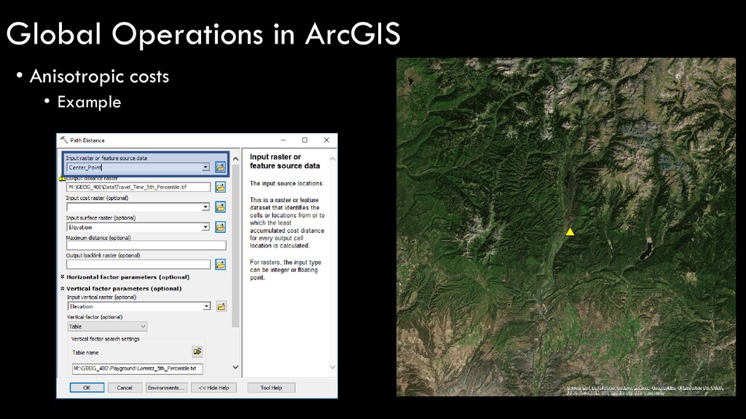Viewport: 746px width, 419px height.
Task: Open Tool Help
Action: [271, 388]
